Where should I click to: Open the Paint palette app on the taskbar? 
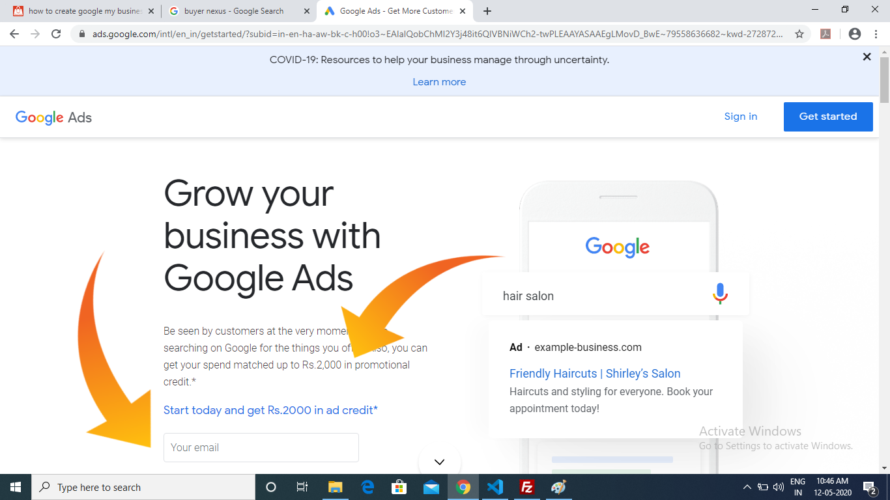point(559,487)
